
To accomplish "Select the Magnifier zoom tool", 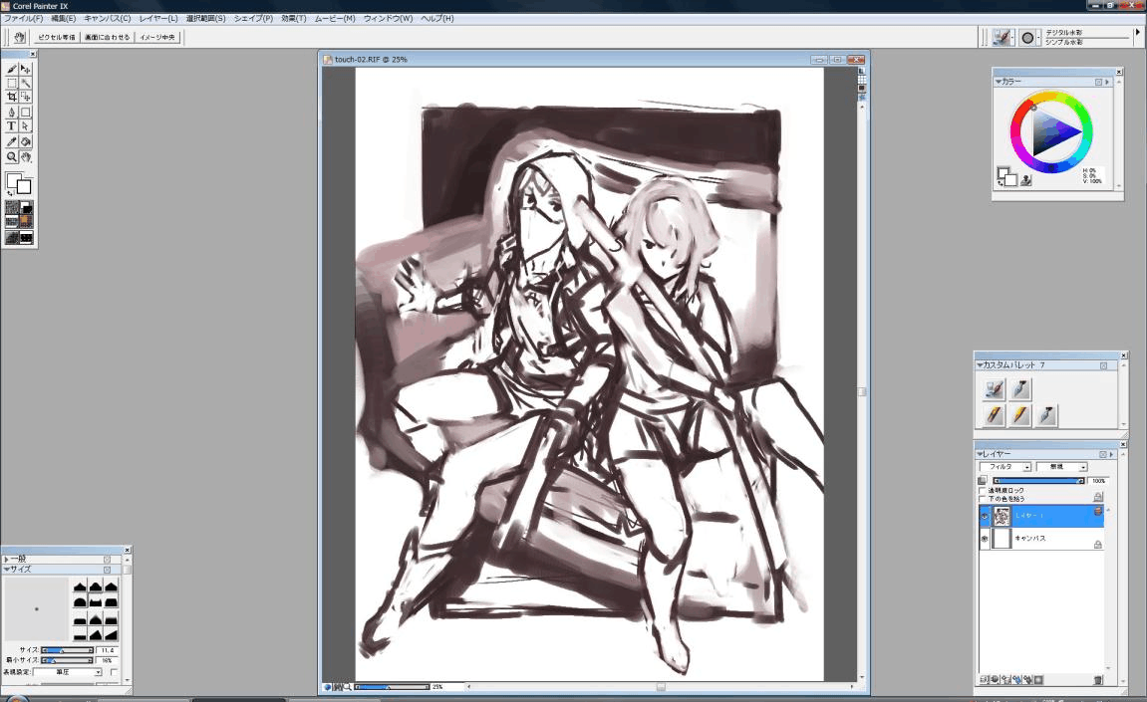I will [12, 156].
